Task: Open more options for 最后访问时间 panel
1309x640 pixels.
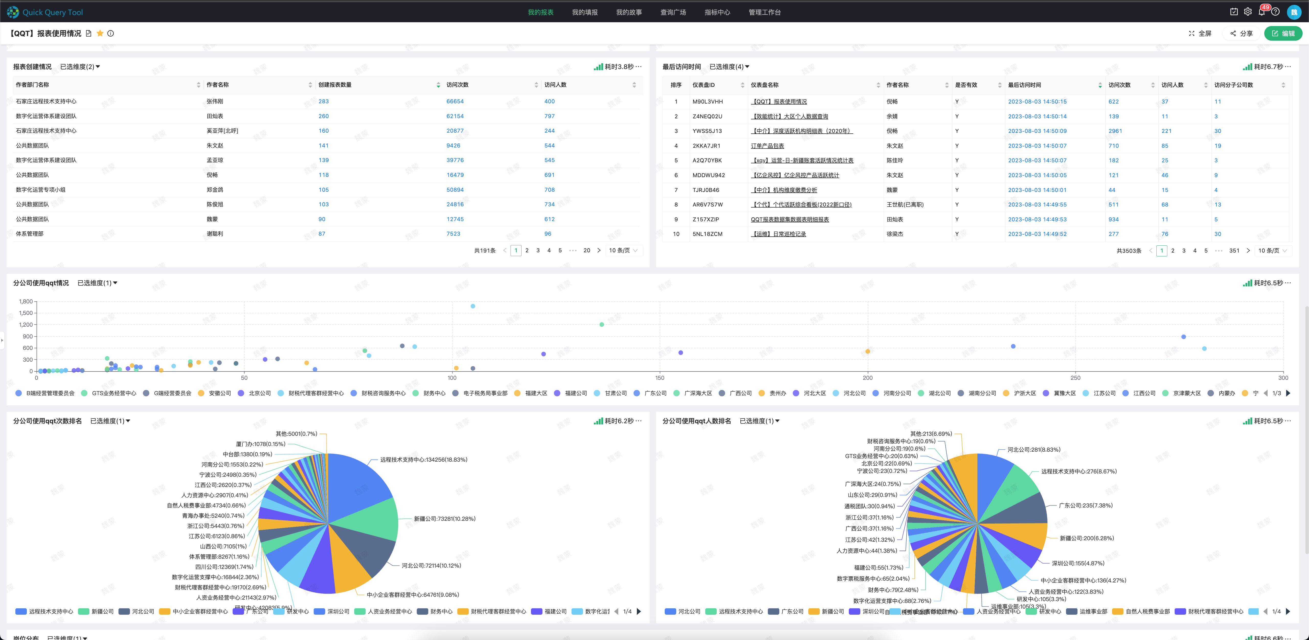Action: pyautogui.click(x=1288, y=66)
